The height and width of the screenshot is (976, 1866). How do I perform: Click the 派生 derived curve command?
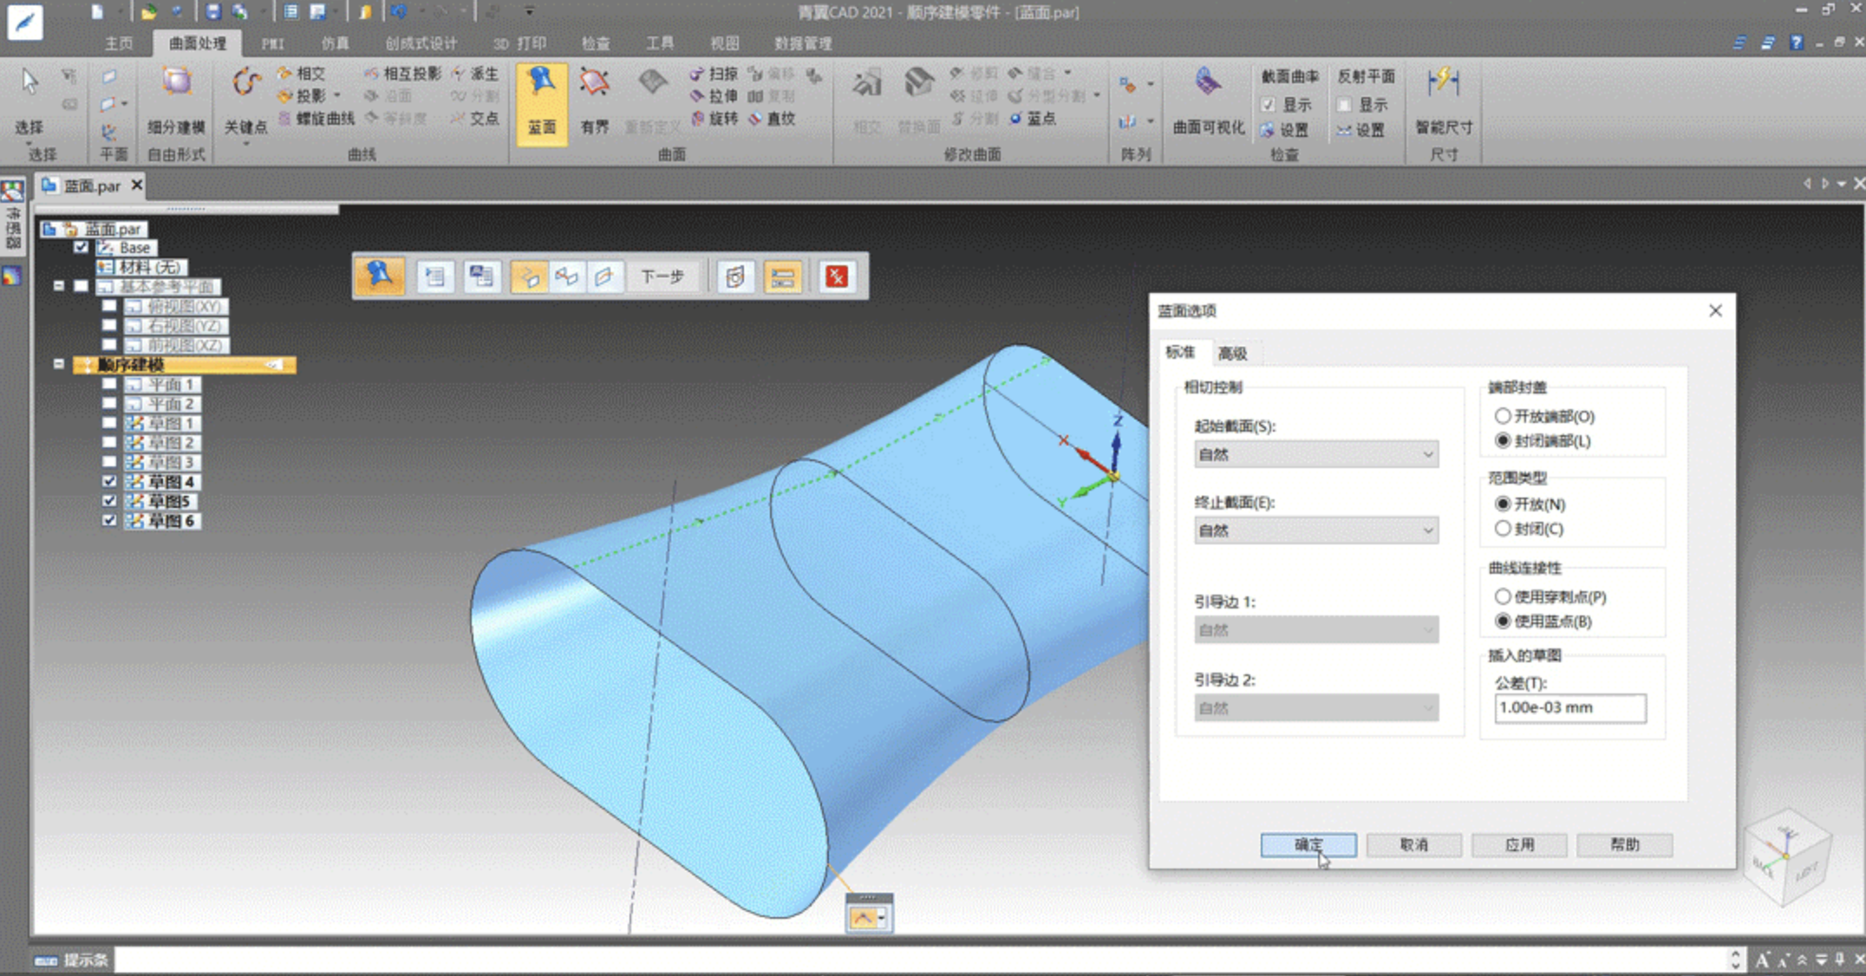pyautogui.click(x=475, y=74)
